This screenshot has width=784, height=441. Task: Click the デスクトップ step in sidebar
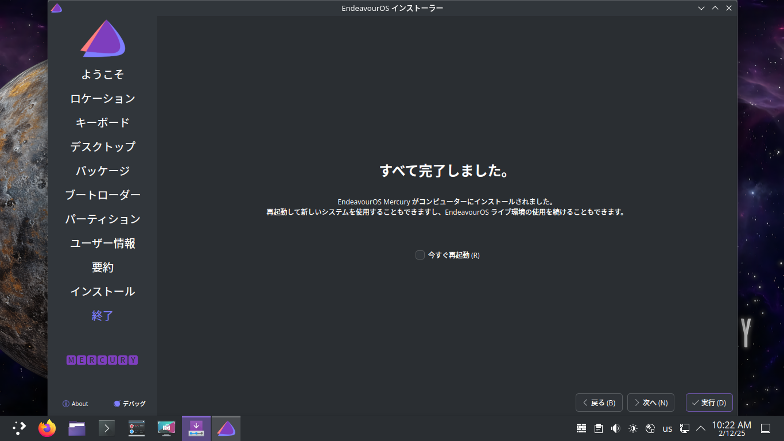coord(103,147)
